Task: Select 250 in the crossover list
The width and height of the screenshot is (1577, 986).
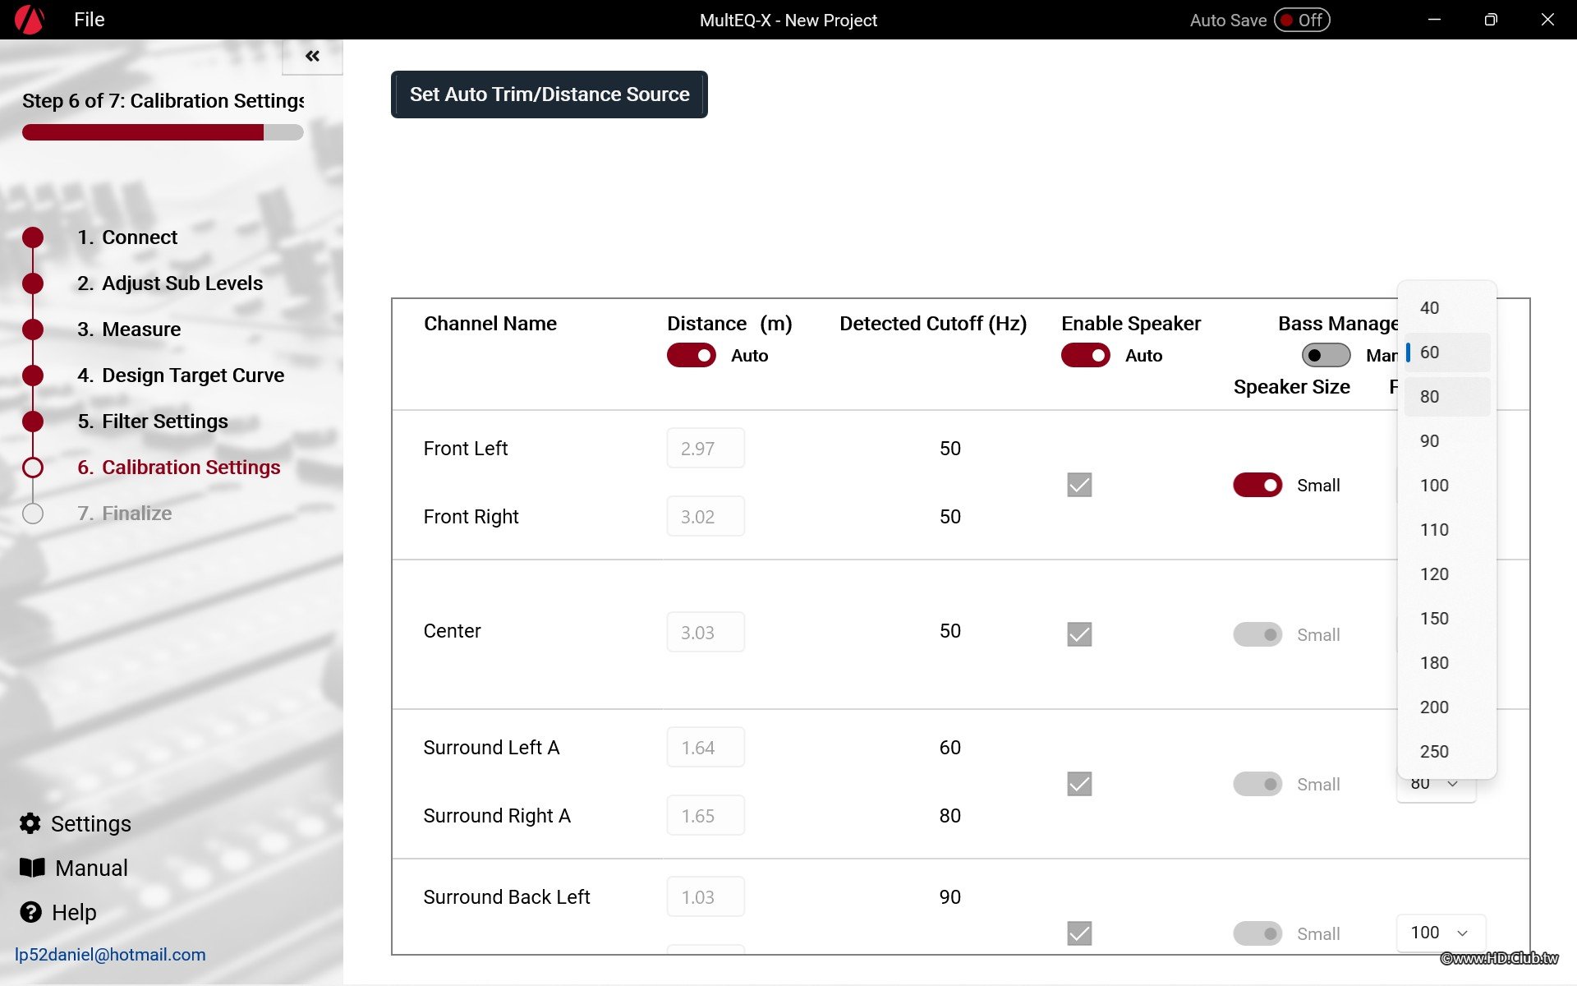Action: (1447, 751)
